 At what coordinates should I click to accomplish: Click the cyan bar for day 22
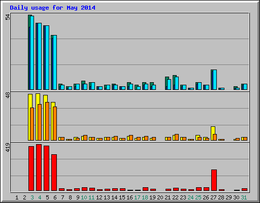(x=177, y=83)
